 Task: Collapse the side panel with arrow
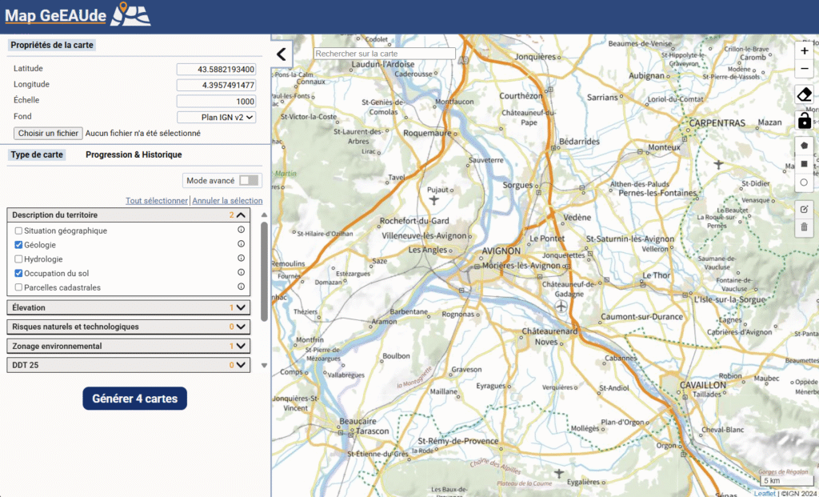pos(282,54)
